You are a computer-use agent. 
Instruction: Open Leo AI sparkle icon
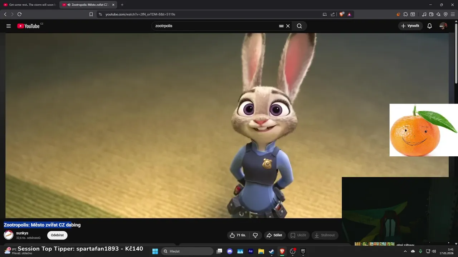pyautogui.click(x=438, y=14)
